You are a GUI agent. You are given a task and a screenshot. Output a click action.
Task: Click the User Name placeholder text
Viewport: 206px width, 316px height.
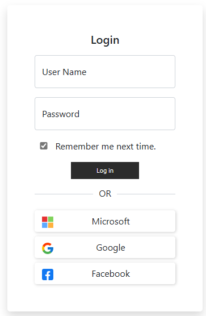[x=64, y=72]
